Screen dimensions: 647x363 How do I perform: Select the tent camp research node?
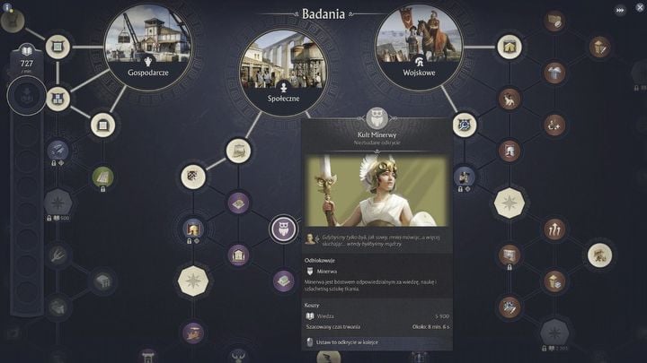tap(510, 47)
